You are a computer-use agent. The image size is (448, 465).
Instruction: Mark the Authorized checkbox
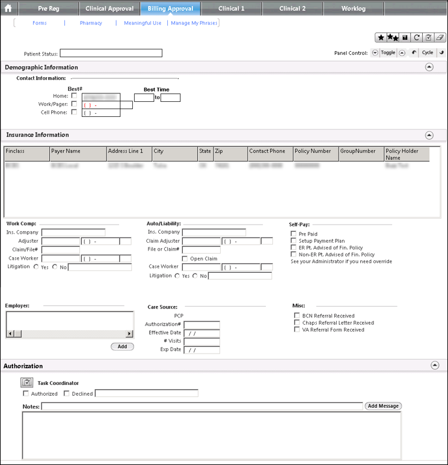26,393
